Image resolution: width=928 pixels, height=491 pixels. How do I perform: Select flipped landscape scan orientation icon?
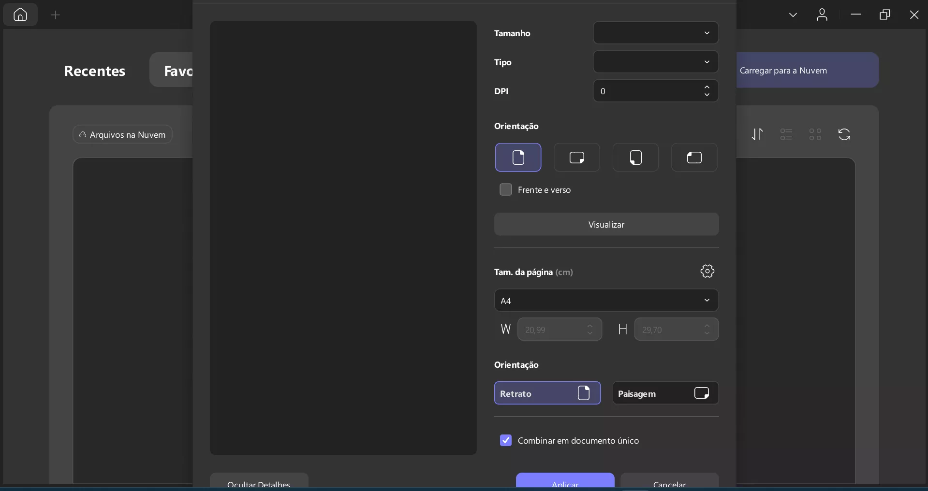pyautogui.click(x=694, y=158)
